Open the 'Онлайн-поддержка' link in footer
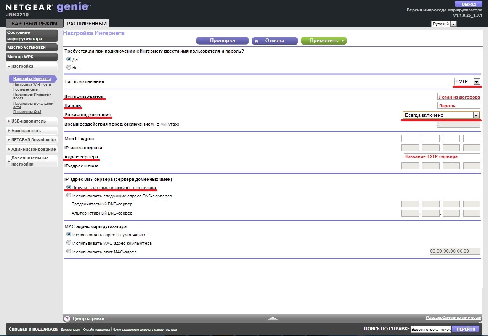Image resolution: width=488 pixels, height=336 pixels. pos(96,330)
